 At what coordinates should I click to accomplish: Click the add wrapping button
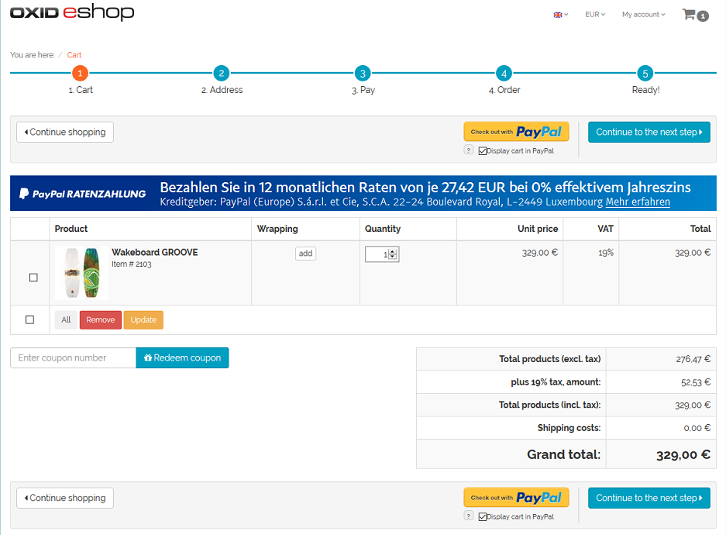(305, 254)
